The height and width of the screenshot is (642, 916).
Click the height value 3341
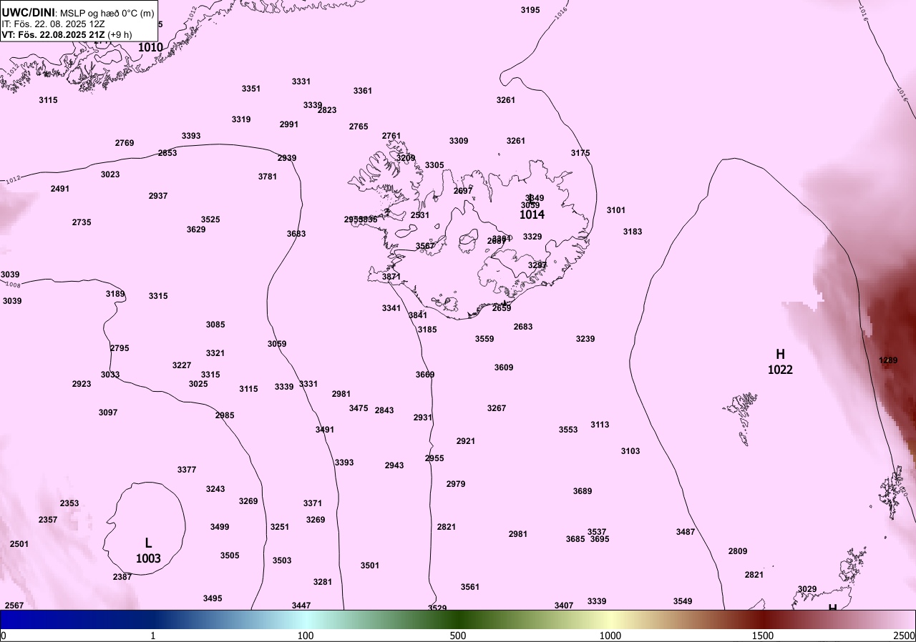click(x=391, y=308)
